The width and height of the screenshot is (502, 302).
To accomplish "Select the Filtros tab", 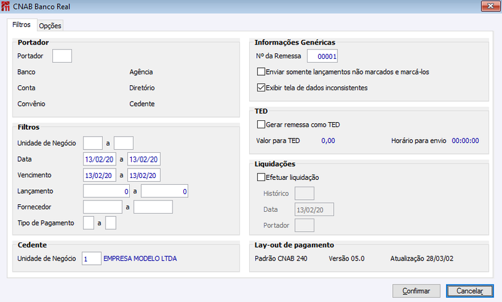I will pos(21,24).
